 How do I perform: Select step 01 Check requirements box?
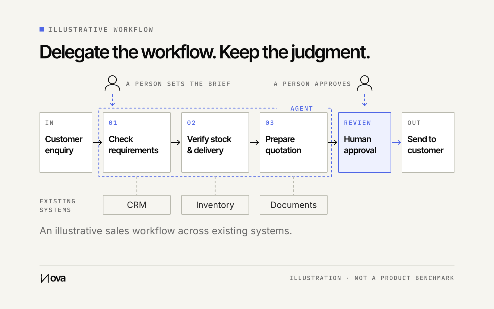coord(137,142)
